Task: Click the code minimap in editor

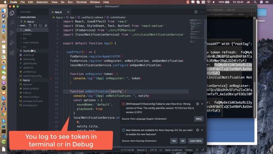Action: 196,31
